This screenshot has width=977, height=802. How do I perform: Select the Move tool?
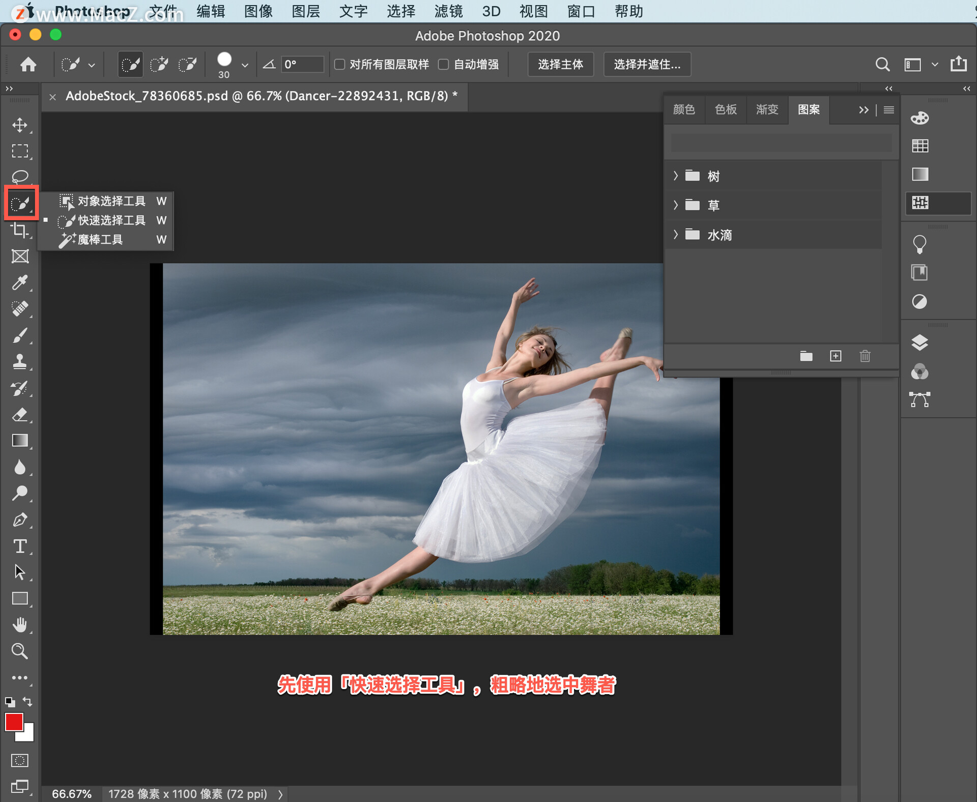(x=20, y=125)
